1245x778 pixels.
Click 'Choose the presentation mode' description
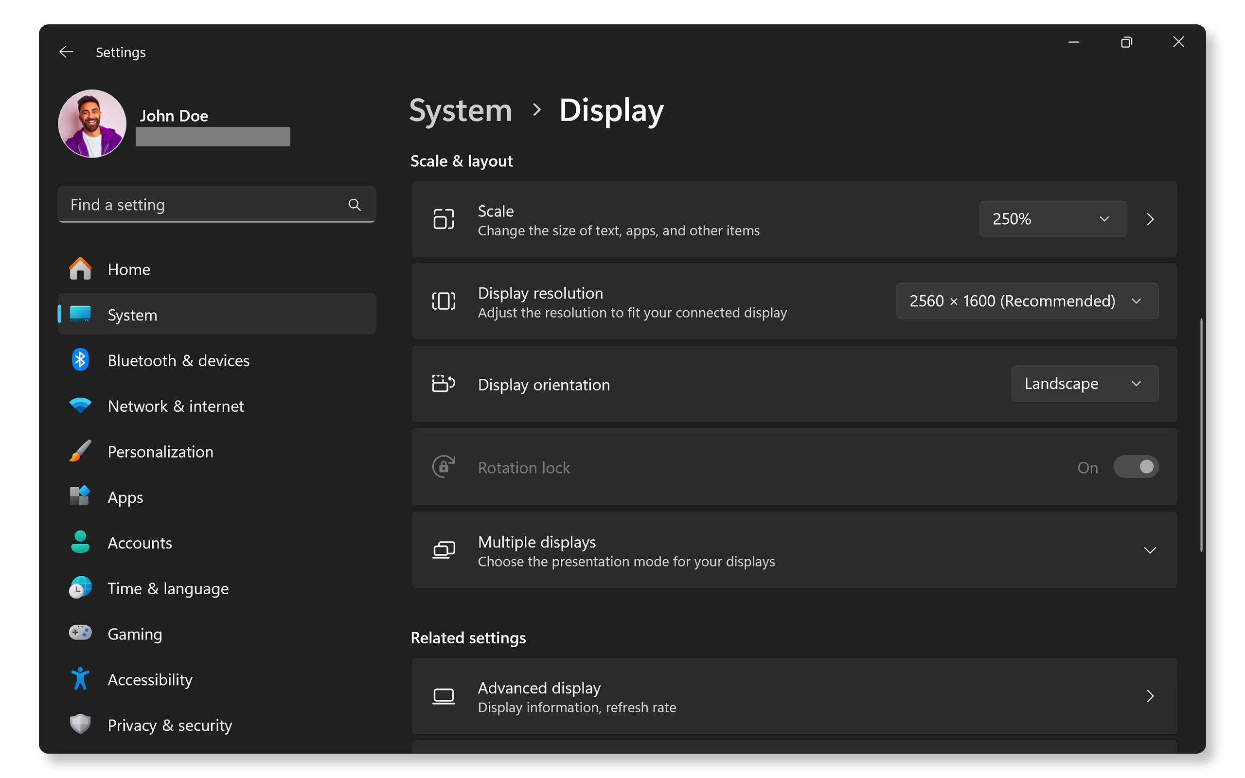626,561
